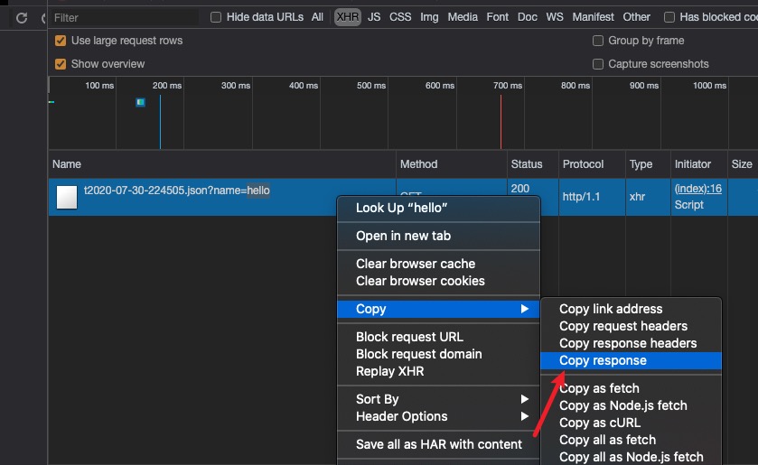Choose Copy response in submenu
Image resolution: width=758 pixels, height=465 pixels.
631,360
